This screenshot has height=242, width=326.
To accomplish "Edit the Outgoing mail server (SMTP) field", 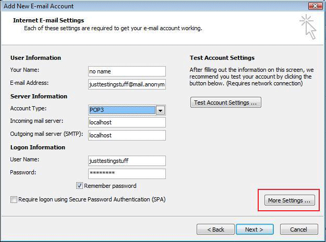I will [127, 135].
